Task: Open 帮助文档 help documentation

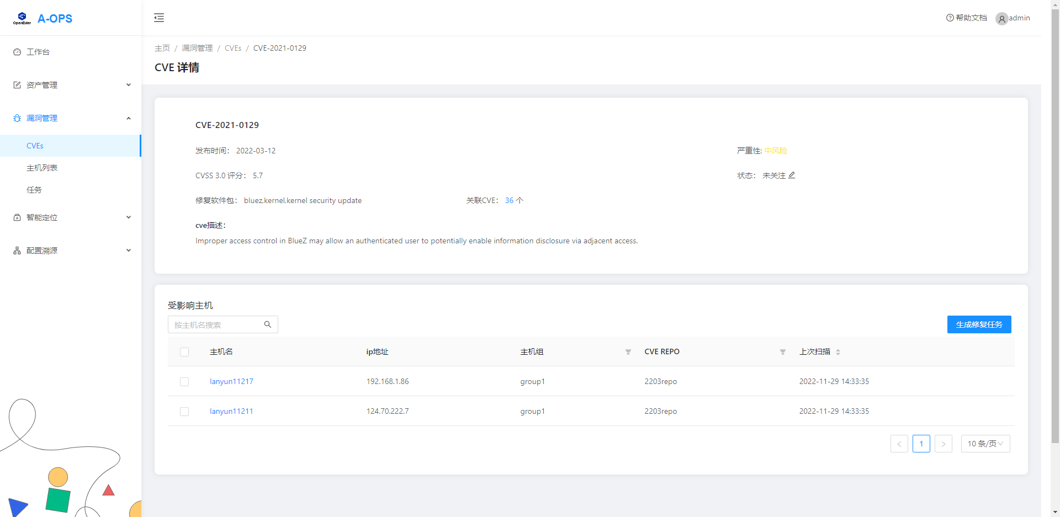Action: coord(967,18)
